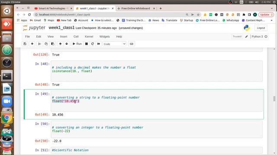The image size is (277, 155).
Task: Go back in browser history
Action: click(18, 15)
